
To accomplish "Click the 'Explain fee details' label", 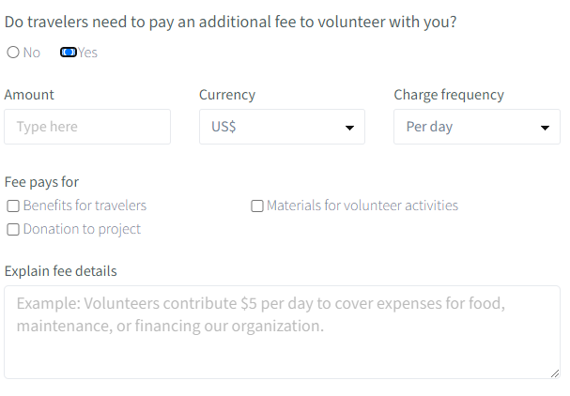I will (x=61, y=271).
